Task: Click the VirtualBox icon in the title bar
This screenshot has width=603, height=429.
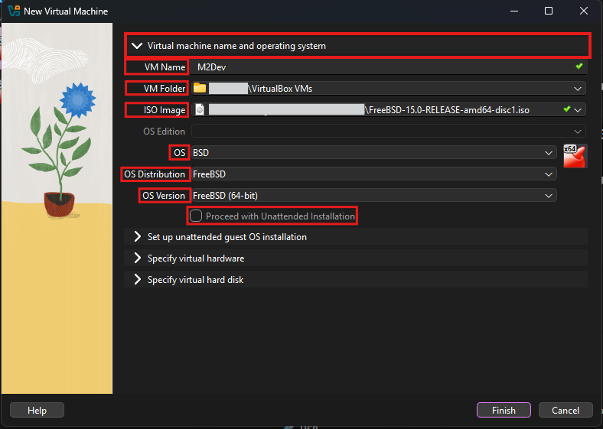Action: (x=14, y=11)
